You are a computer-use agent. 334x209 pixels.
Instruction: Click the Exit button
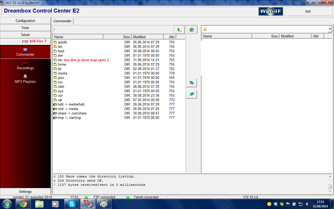308,11
